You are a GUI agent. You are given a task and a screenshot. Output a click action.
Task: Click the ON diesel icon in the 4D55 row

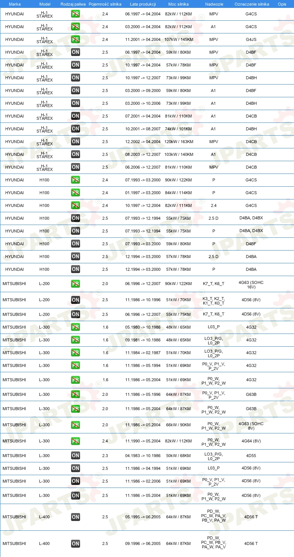[x=76, y=456]
